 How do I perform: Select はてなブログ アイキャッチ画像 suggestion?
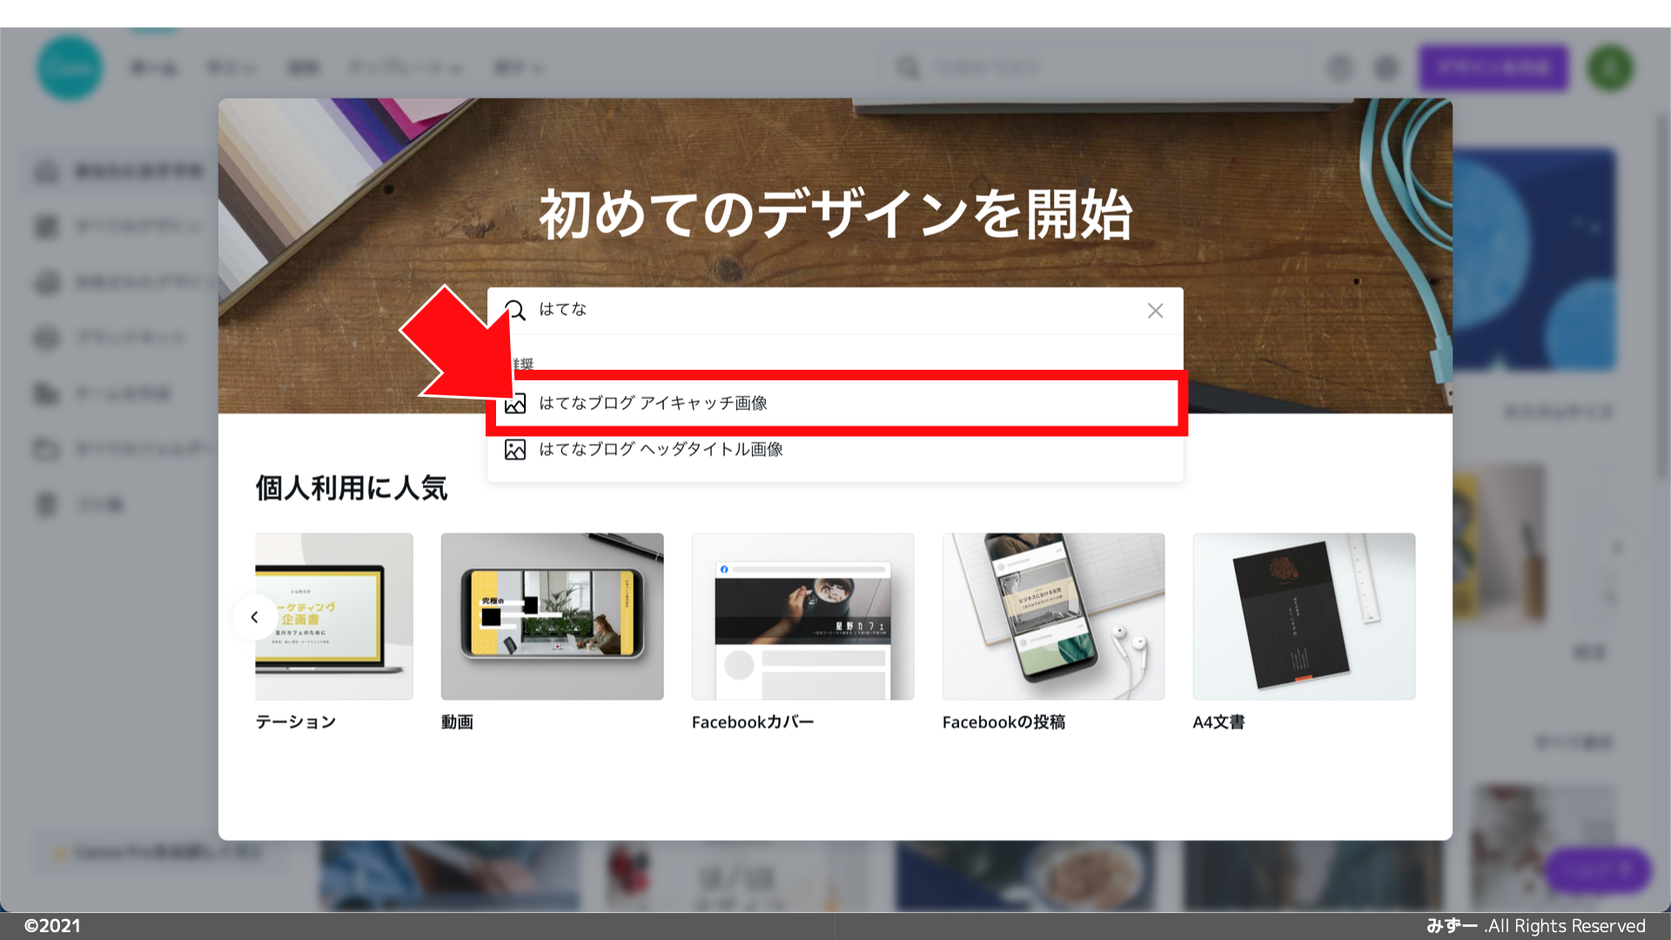pos(836,403)
